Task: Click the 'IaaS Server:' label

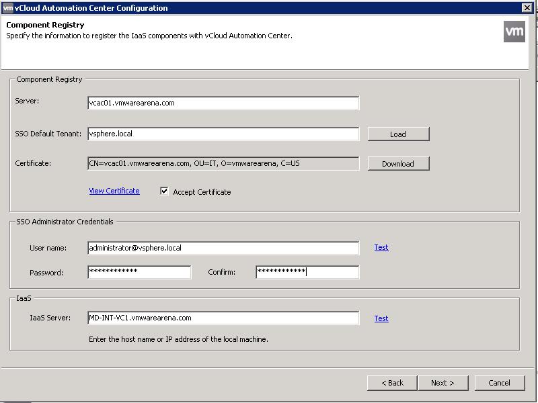Action: (x=50, y=318)
